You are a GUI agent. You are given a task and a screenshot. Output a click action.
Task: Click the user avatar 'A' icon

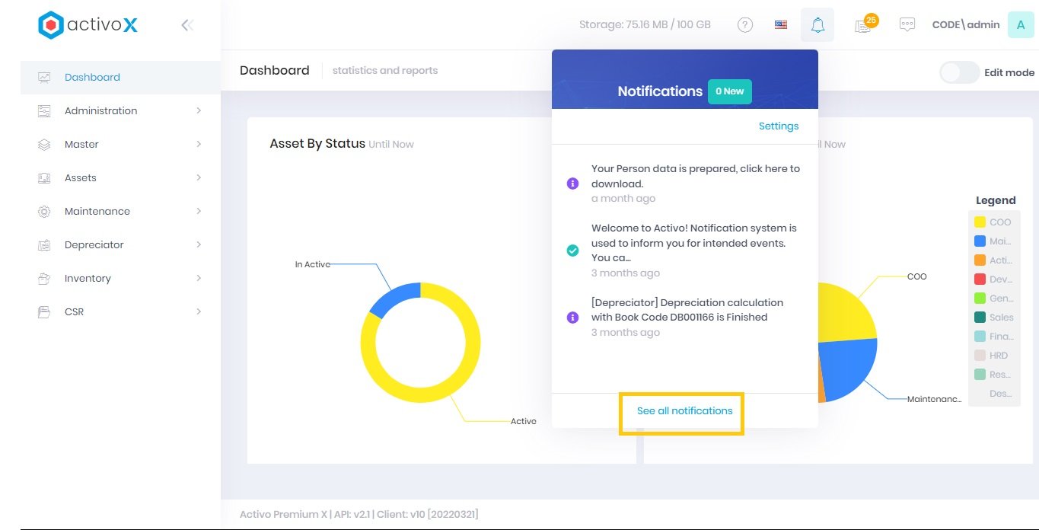coord(1020,25)
